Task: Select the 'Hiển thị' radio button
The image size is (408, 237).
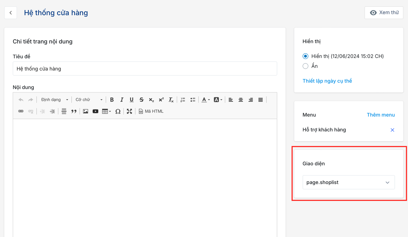Action: [x=305, y=56]
